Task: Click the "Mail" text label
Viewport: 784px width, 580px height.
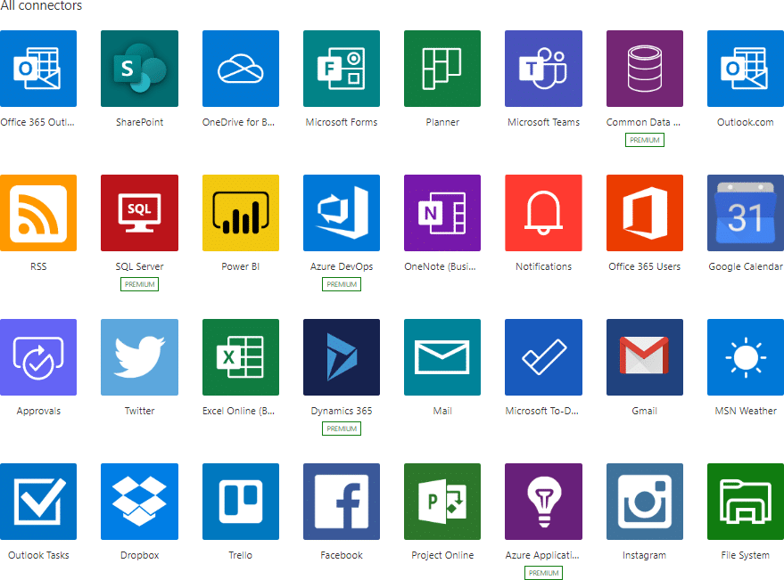Action: point(442,411)
